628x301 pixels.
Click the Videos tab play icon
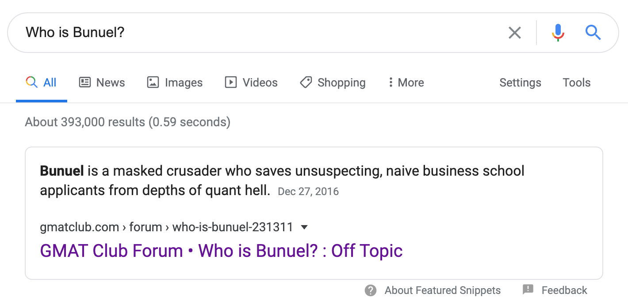point(231,82)
